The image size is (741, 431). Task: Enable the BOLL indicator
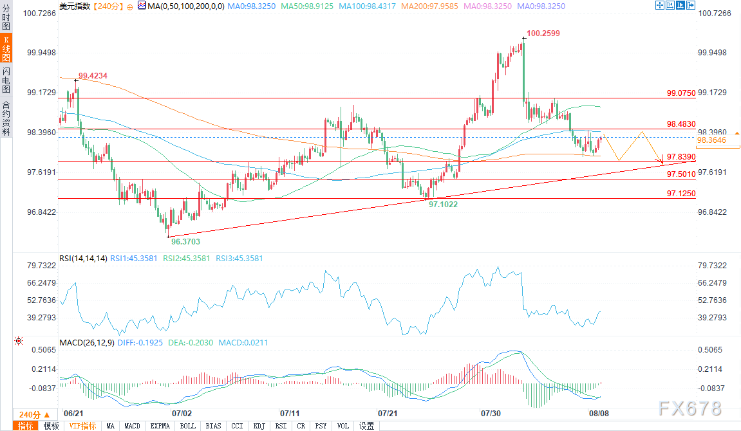[187, 426]
